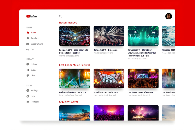
Task: Open Subscriptions from the sidebar
Action: coord(37,44)
